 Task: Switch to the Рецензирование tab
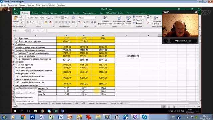(89, 13)
